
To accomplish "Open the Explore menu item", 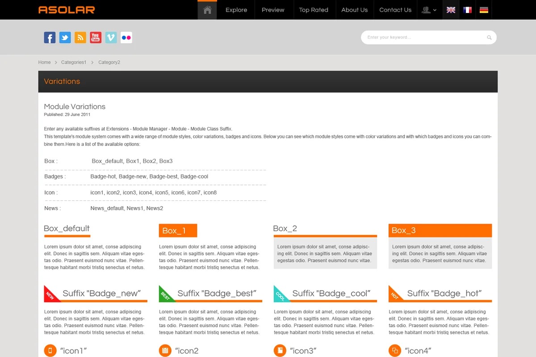I will (x=236, y=10).
